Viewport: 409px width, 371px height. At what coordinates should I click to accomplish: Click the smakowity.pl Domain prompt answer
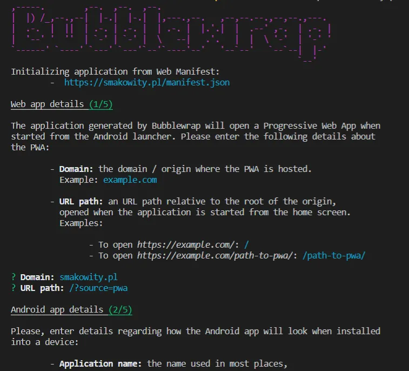pyautogui.click(x=89, y=277)
